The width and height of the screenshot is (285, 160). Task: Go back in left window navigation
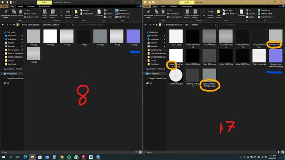pyautogui.click(x=3, y=25)
